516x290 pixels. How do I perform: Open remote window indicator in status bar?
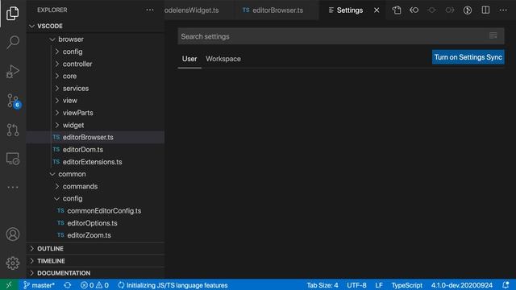[9, 285]
